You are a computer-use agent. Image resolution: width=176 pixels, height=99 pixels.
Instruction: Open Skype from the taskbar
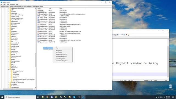tap(74, 97)
